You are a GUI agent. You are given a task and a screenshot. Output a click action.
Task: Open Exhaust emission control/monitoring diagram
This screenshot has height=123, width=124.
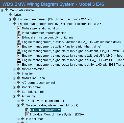[47, 37]
